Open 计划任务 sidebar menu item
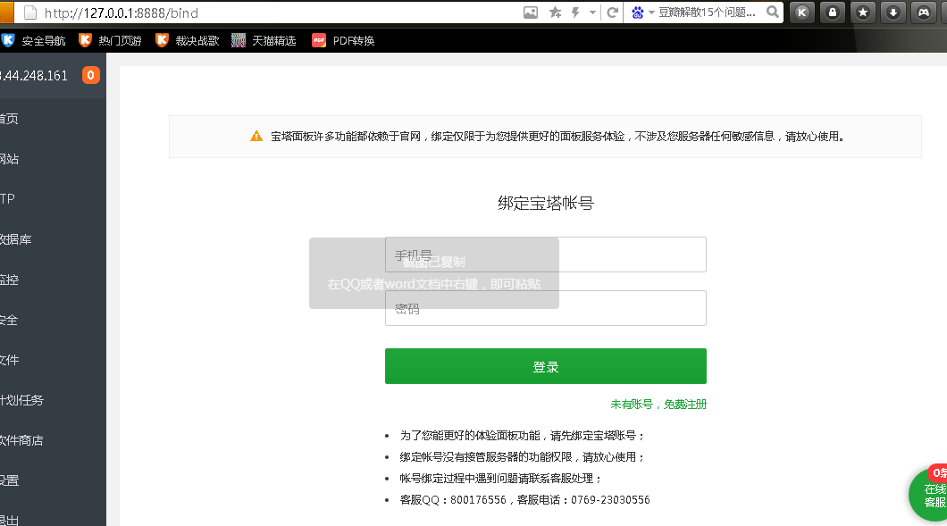 pyautogui.click(x=21, y=400)
